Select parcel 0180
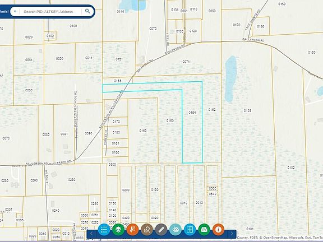The image size is (323, 242). click(x=116, y=132)
